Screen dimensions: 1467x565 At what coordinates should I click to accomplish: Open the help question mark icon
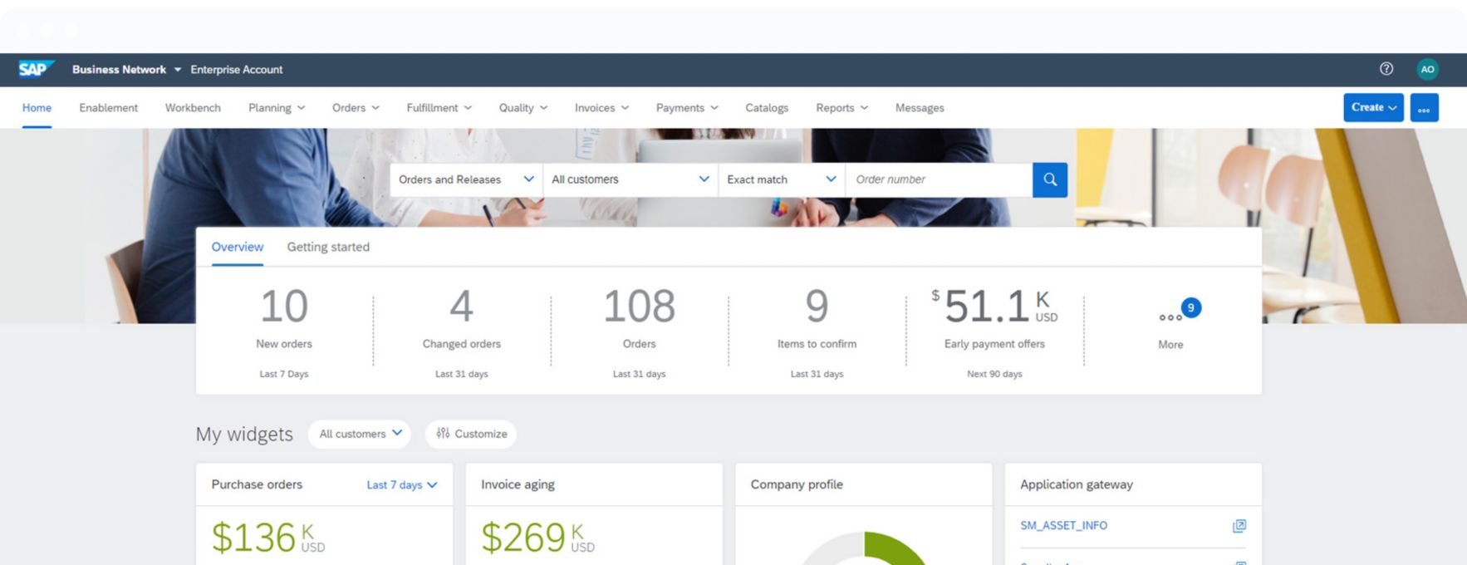1386,69
